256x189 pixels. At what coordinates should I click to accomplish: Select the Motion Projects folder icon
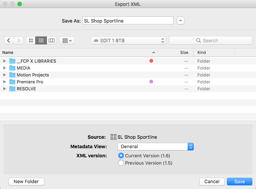pos(12,75)
